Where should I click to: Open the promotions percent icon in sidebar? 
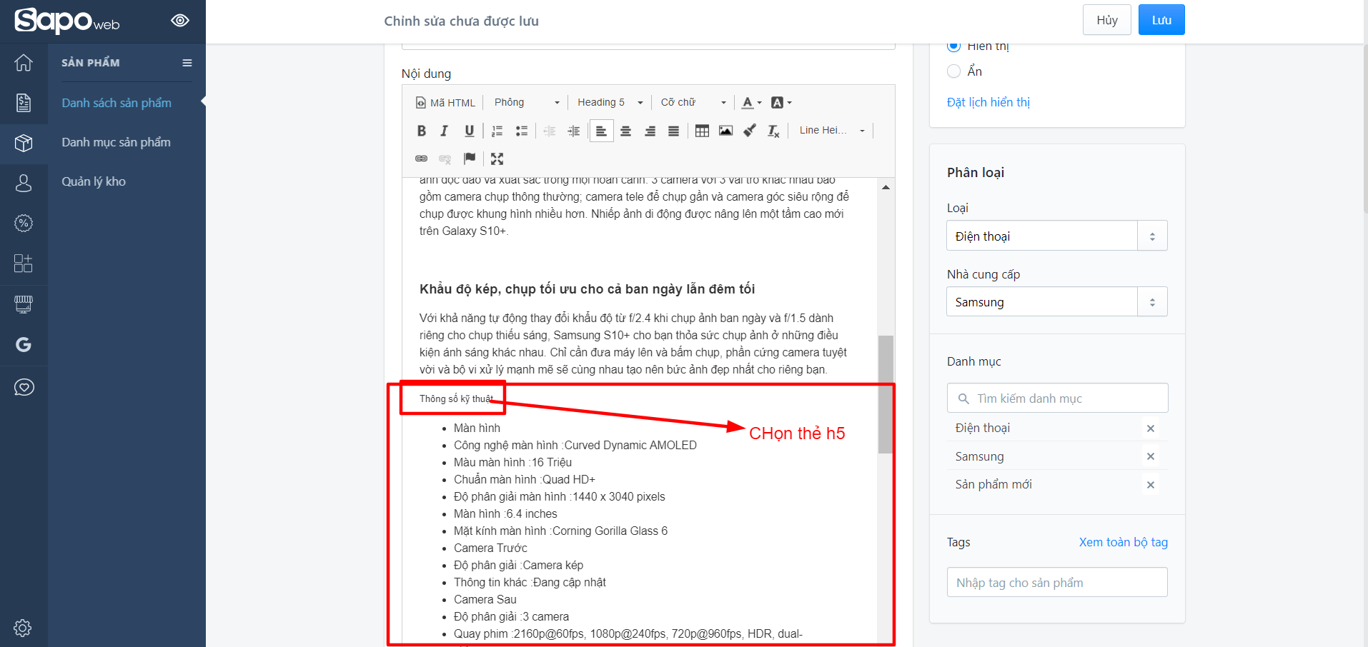[x=24, y=223]
